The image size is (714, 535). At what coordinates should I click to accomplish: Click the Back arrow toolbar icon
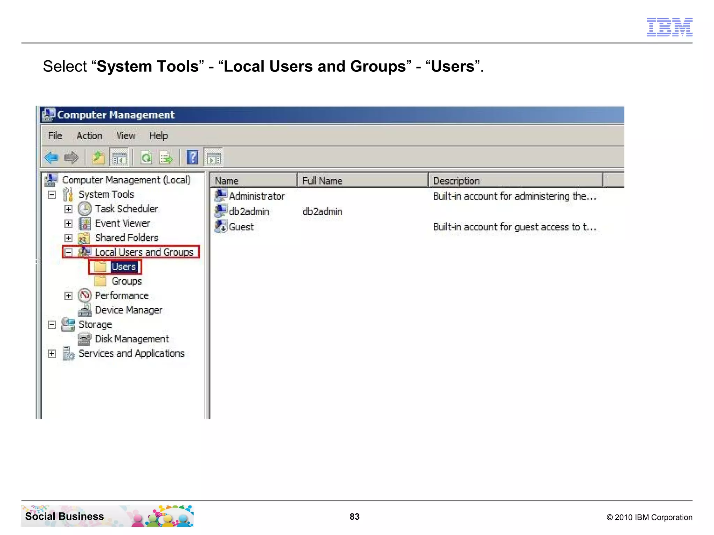point(52,158)
